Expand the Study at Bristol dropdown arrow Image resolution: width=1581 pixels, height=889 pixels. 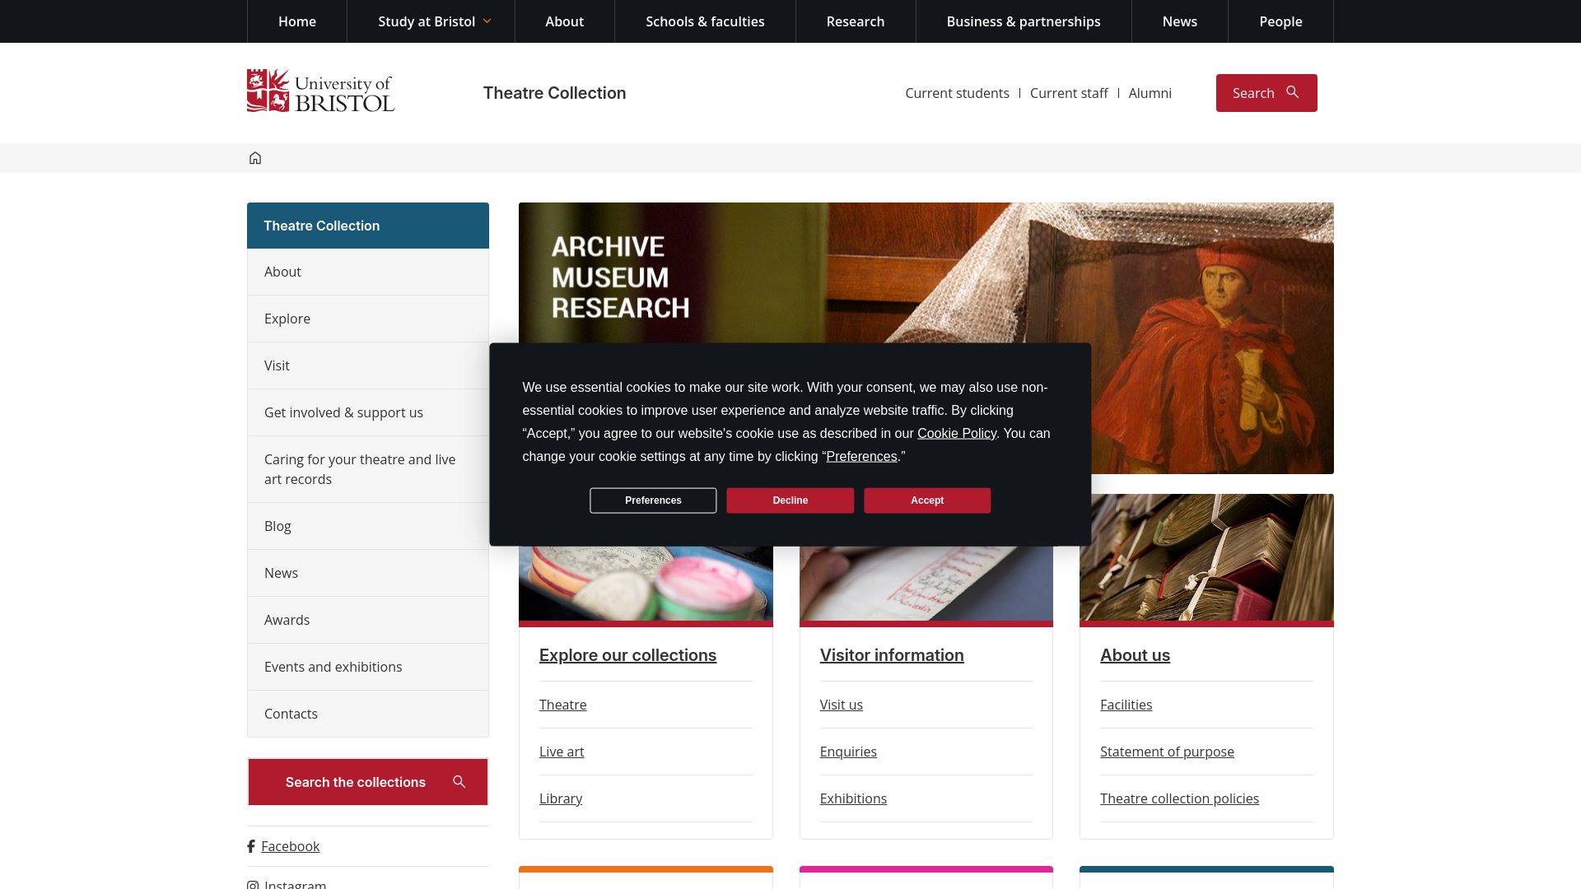coord(487,21)
